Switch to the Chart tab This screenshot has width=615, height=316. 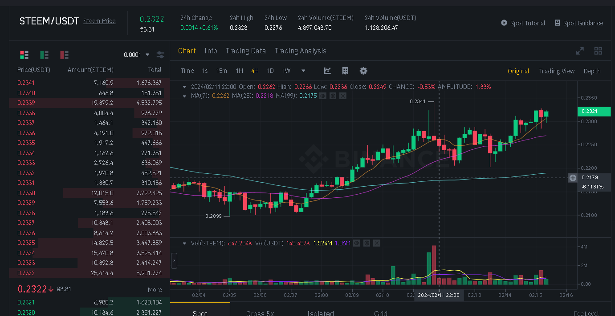(x=187, y=51)
